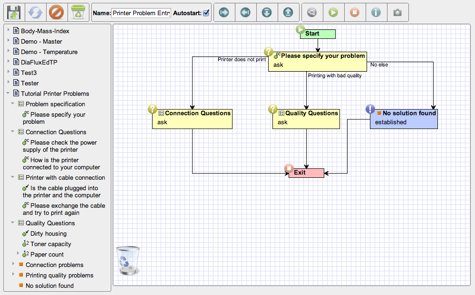Select Demo - Temperature in tree
This screenshot has height=295, width=475.
49,52
